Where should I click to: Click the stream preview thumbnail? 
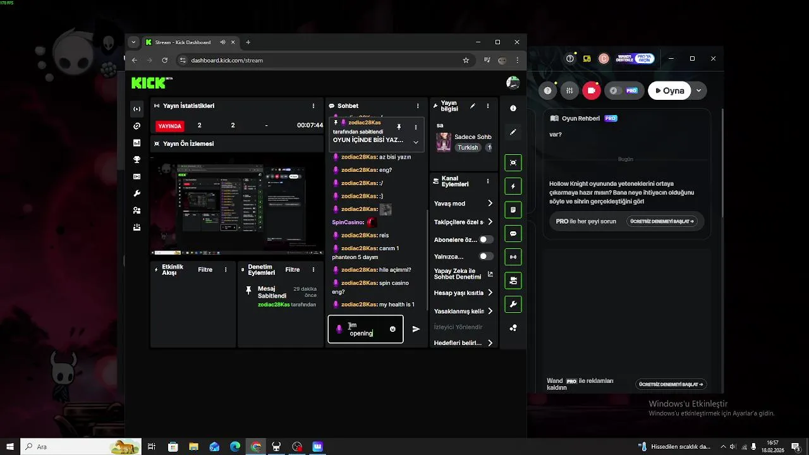pyautogui.click(x=237, y=204)
